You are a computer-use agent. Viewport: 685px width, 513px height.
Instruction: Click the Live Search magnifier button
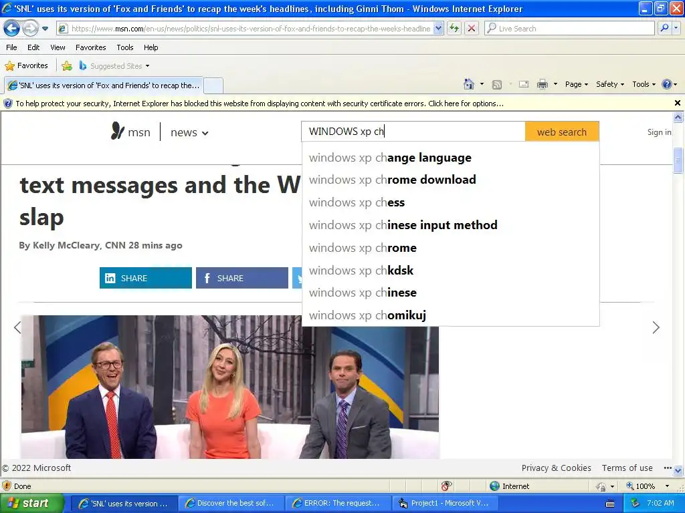(664, 28)
